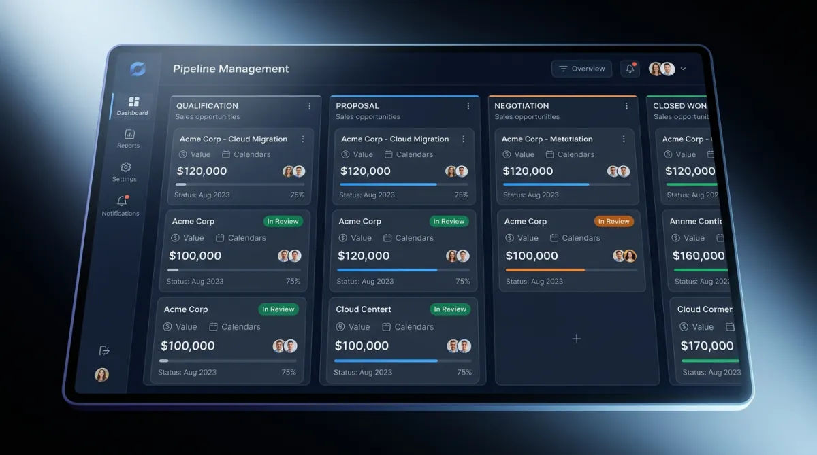
Task: Click avatars on Negotiation's Acme Corp In Review card
Action: point(624,256)
